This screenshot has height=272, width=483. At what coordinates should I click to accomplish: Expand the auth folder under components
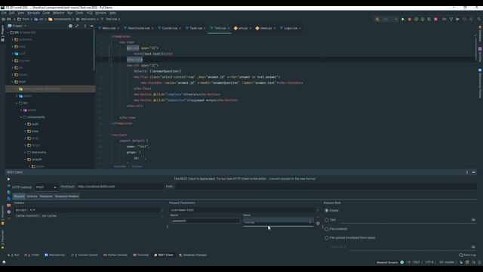[x=26, y=124]
